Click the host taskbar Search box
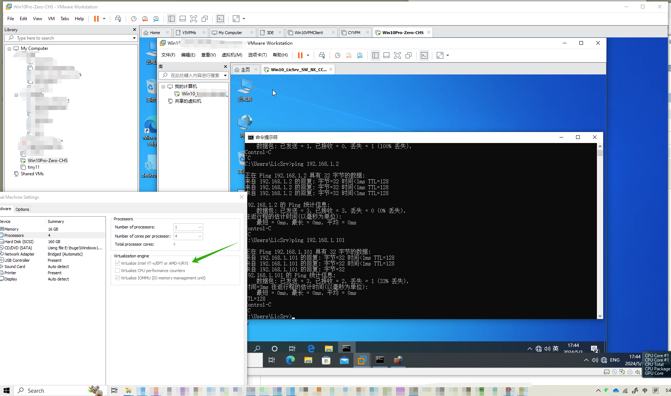The width and height of the screenshot is (671, 396). 60,390
